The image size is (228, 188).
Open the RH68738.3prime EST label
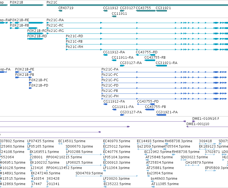click(178, 141)
